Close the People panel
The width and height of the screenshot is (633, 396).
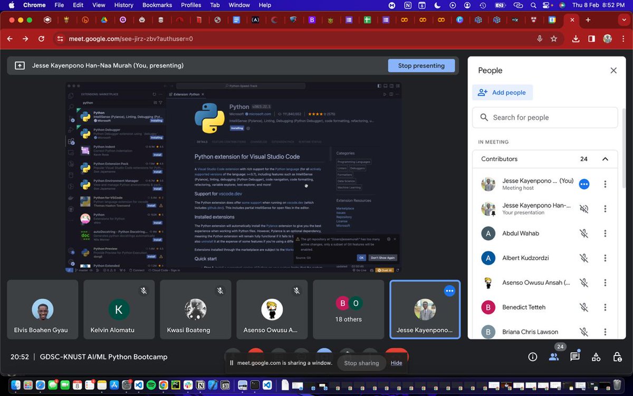[x=613, y=70]
